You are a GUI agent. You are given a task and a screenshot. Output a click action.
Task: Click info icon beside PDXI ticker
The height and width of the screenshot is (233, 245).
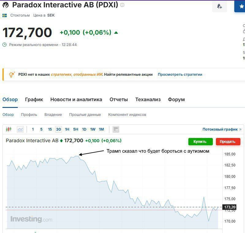[122, 5]
